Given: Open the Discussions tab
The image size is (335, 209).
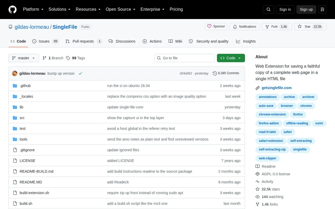Looking at the screenshot, I should 122,41.
